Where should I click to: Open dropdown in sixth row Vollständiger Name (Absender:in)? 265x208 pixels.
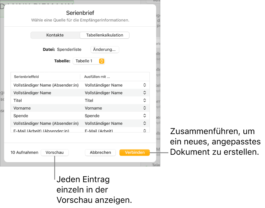point(144,123)
